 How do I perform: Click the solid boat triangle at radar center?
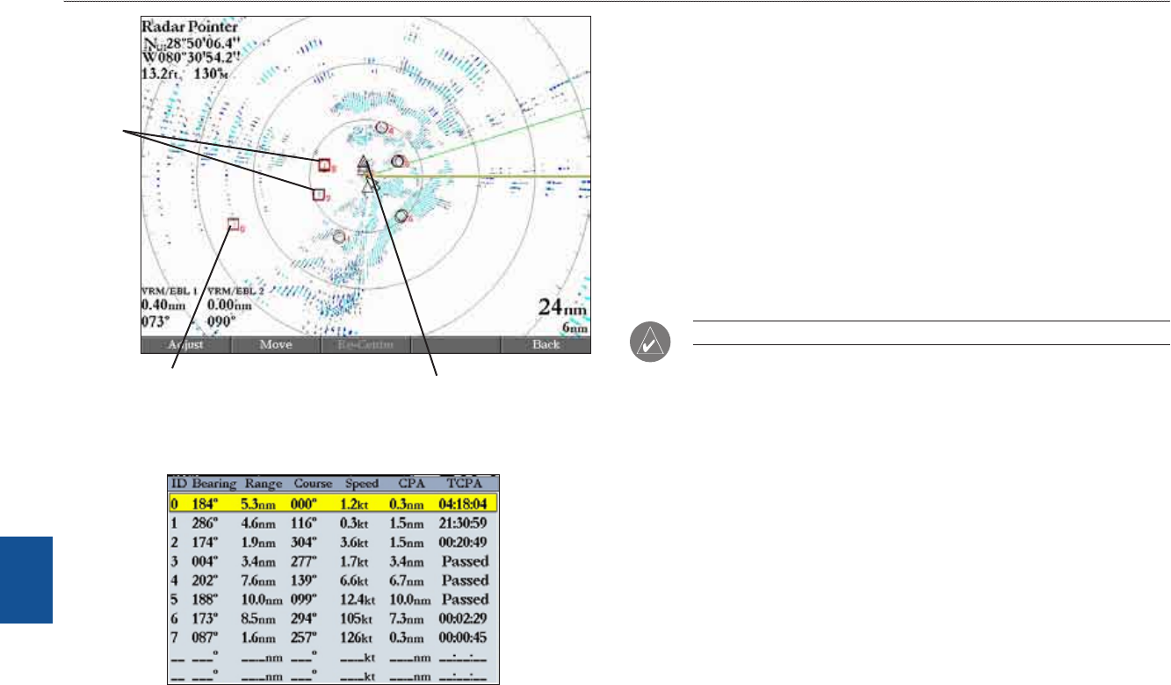pyautogui.click(x=365, y=163)
